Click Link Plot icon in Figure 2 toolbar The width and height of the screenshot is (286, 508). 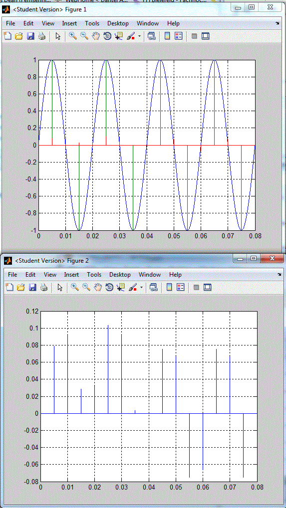(x=154, y=287)
